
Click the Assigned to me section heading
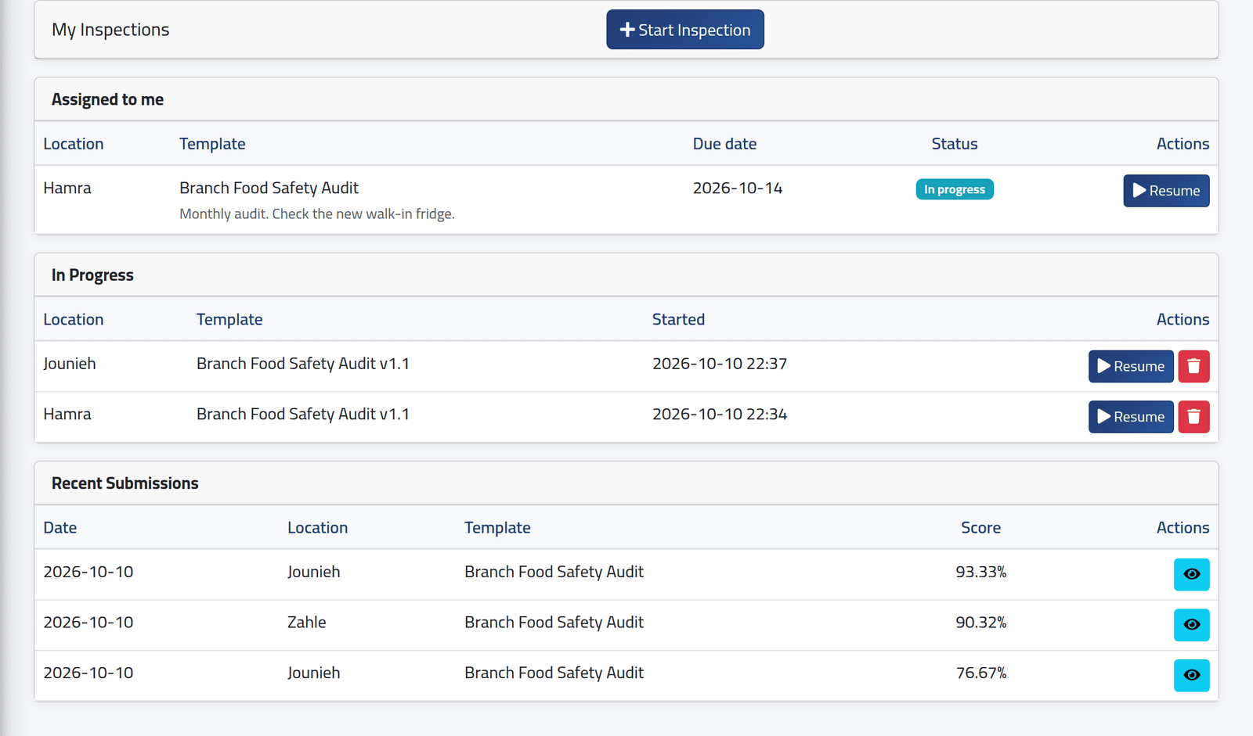point(107,99)
